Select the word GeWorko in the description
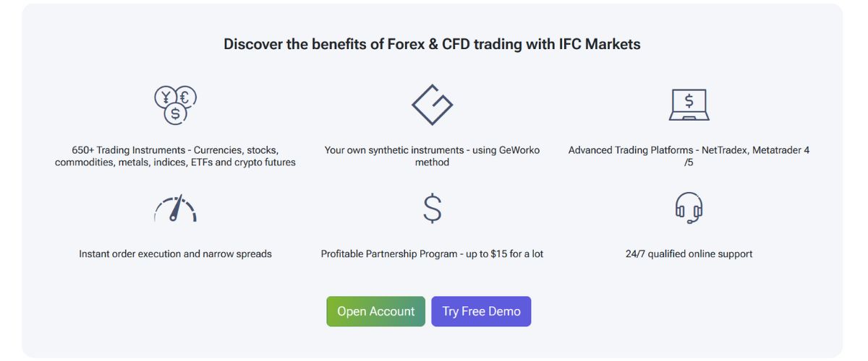Viewport: 868px width, 361px height. 519,150
